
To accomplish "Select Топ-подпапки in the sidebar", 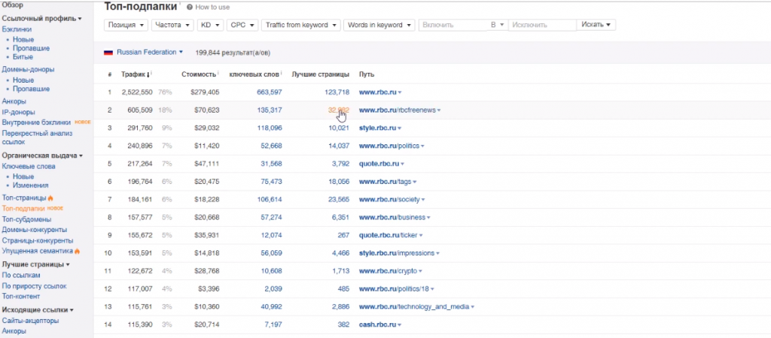I will 24,209.
